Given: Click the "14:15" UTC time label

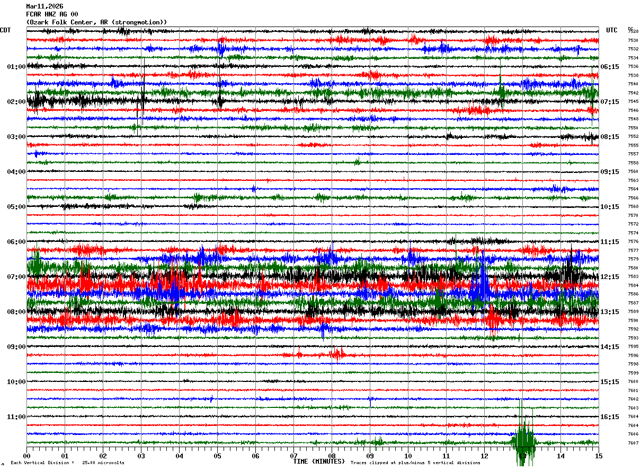Looking at the screenshot, I should [x=610, y=347].
